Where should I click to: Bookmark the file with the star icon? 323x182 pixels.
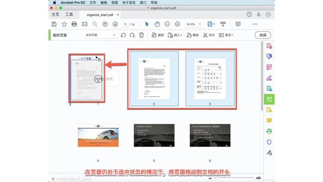(64, 24)
